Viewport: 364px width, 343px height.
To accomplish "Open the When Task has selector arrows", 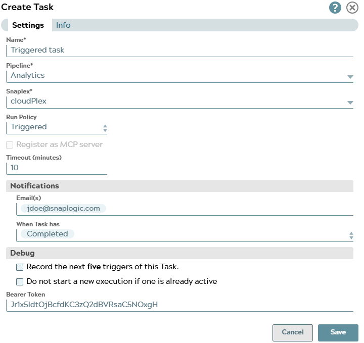I will pyautogui.click(x=350, y=235).
